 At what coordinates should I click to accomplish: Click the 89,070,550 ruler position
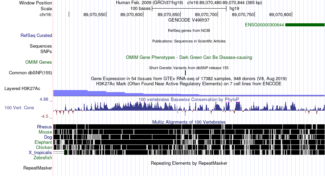pos(94,14)
